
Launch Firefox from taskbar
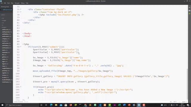point(71,105)
